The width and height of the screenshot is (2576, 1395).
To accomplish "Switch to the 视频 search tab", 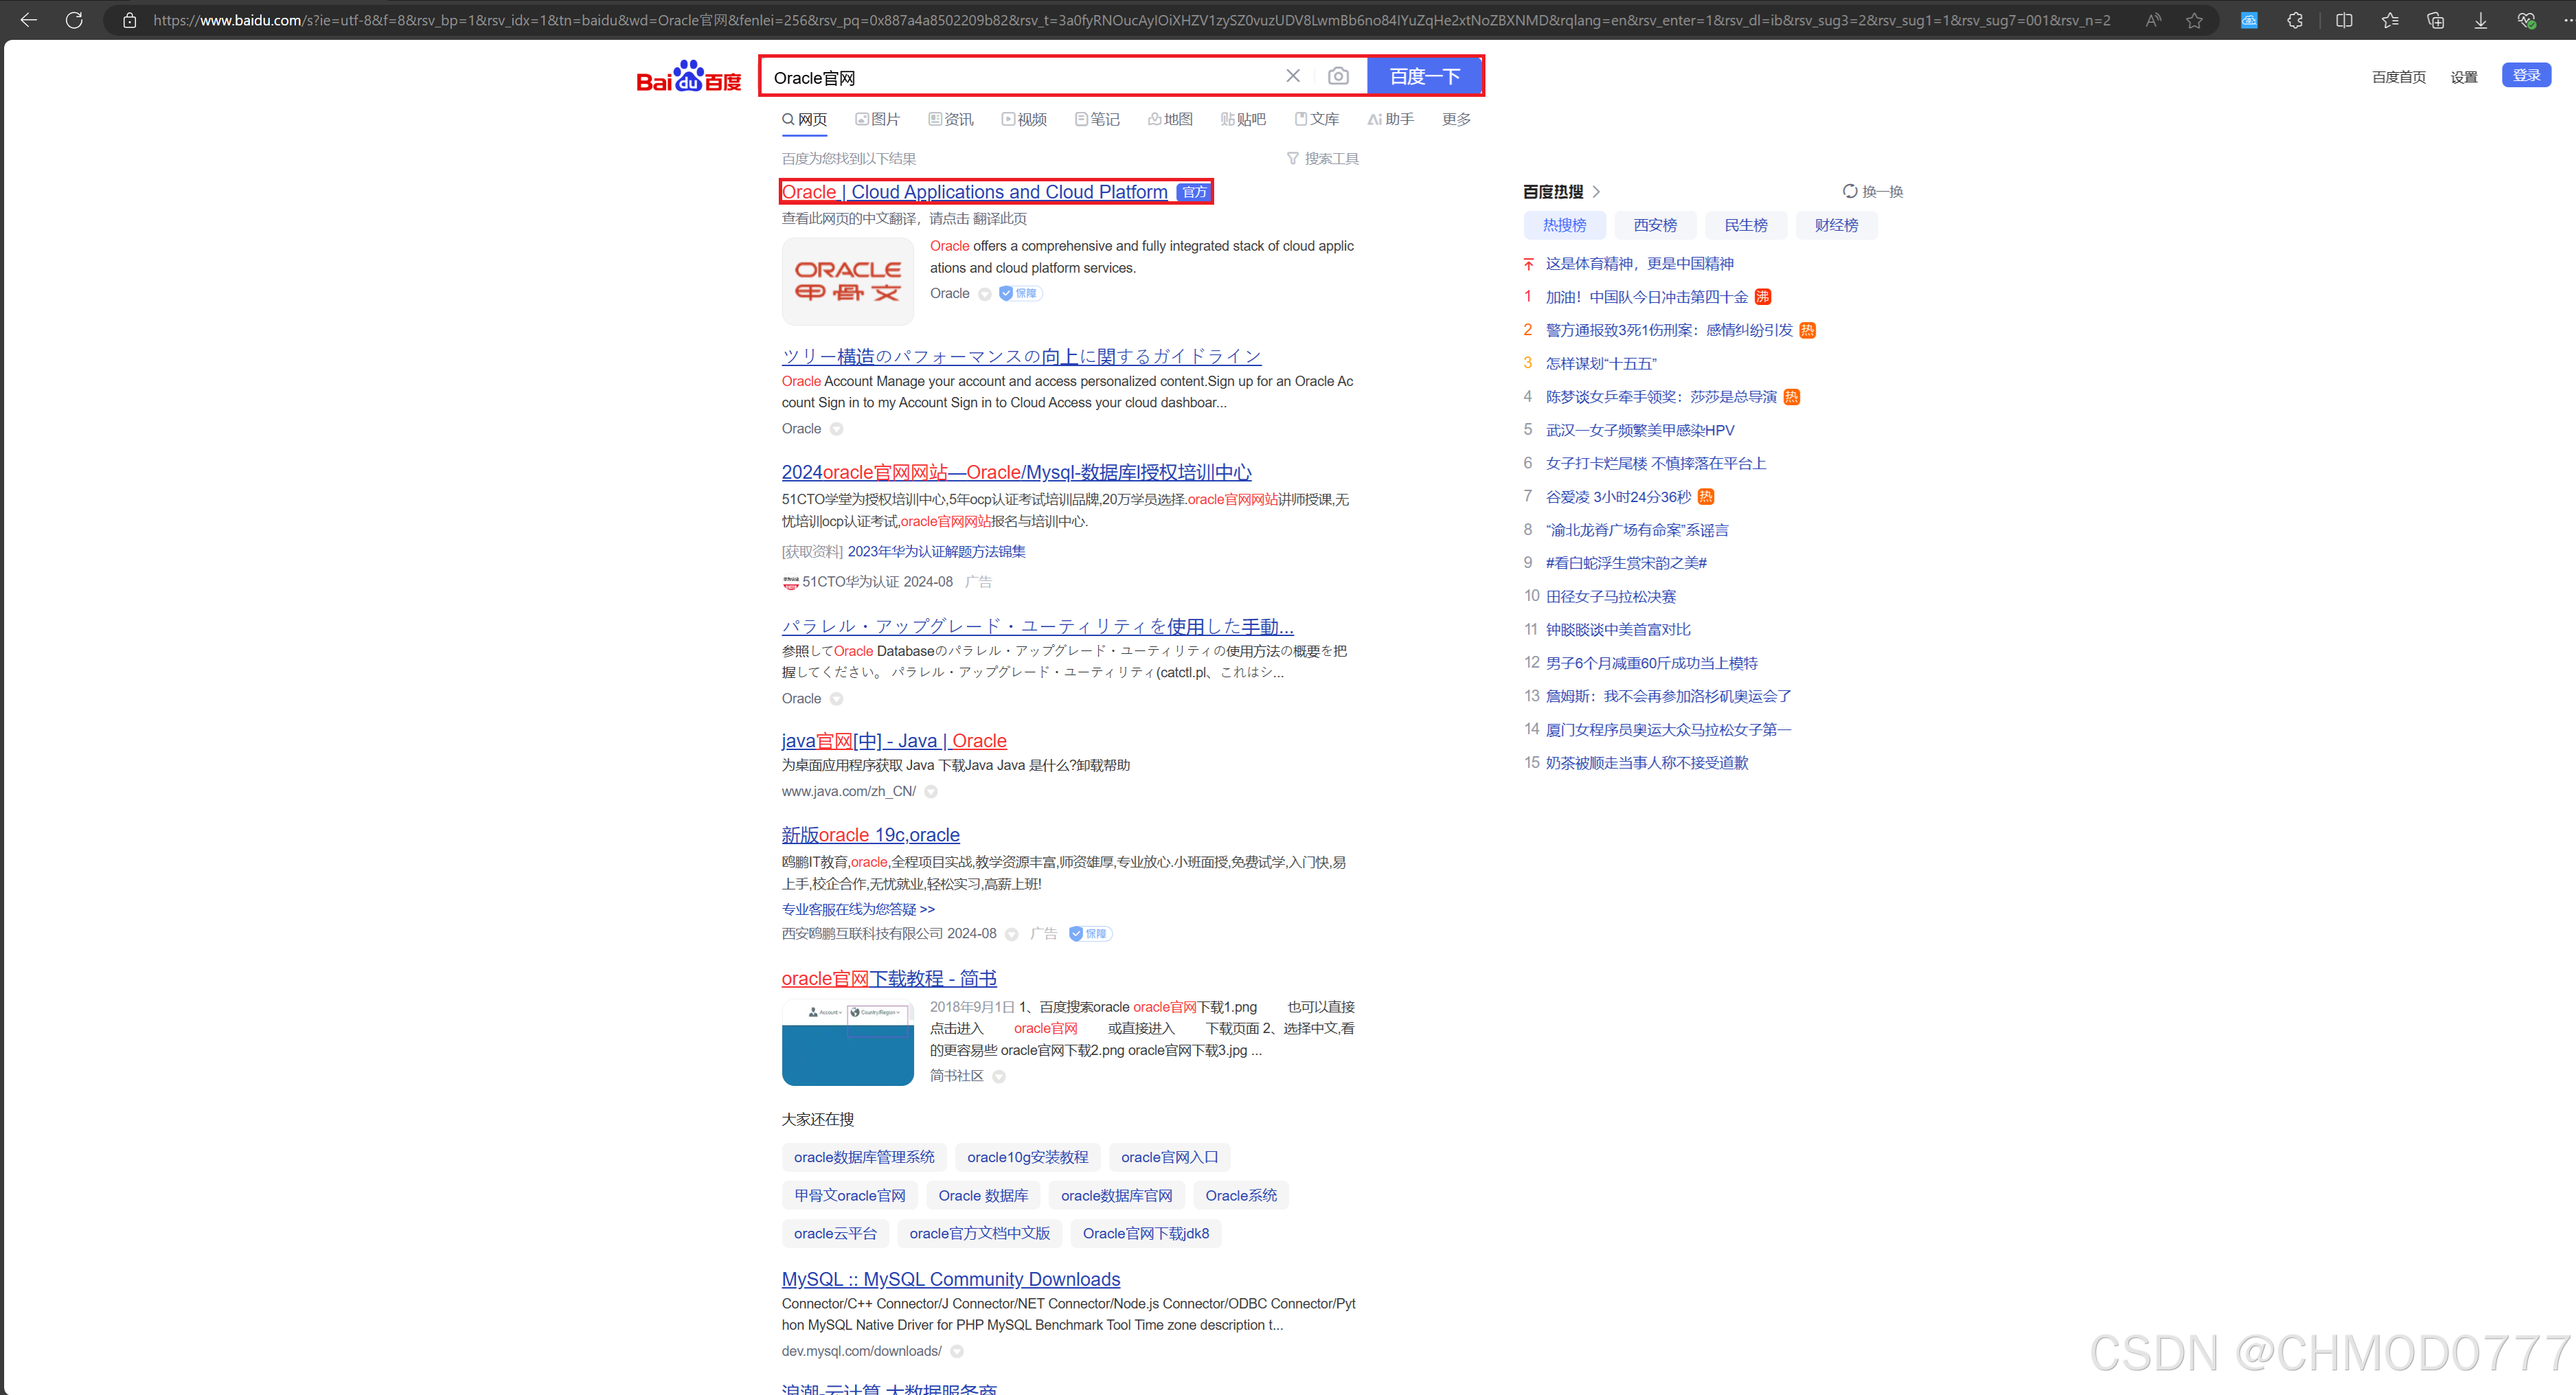I will click(1024, 120).
